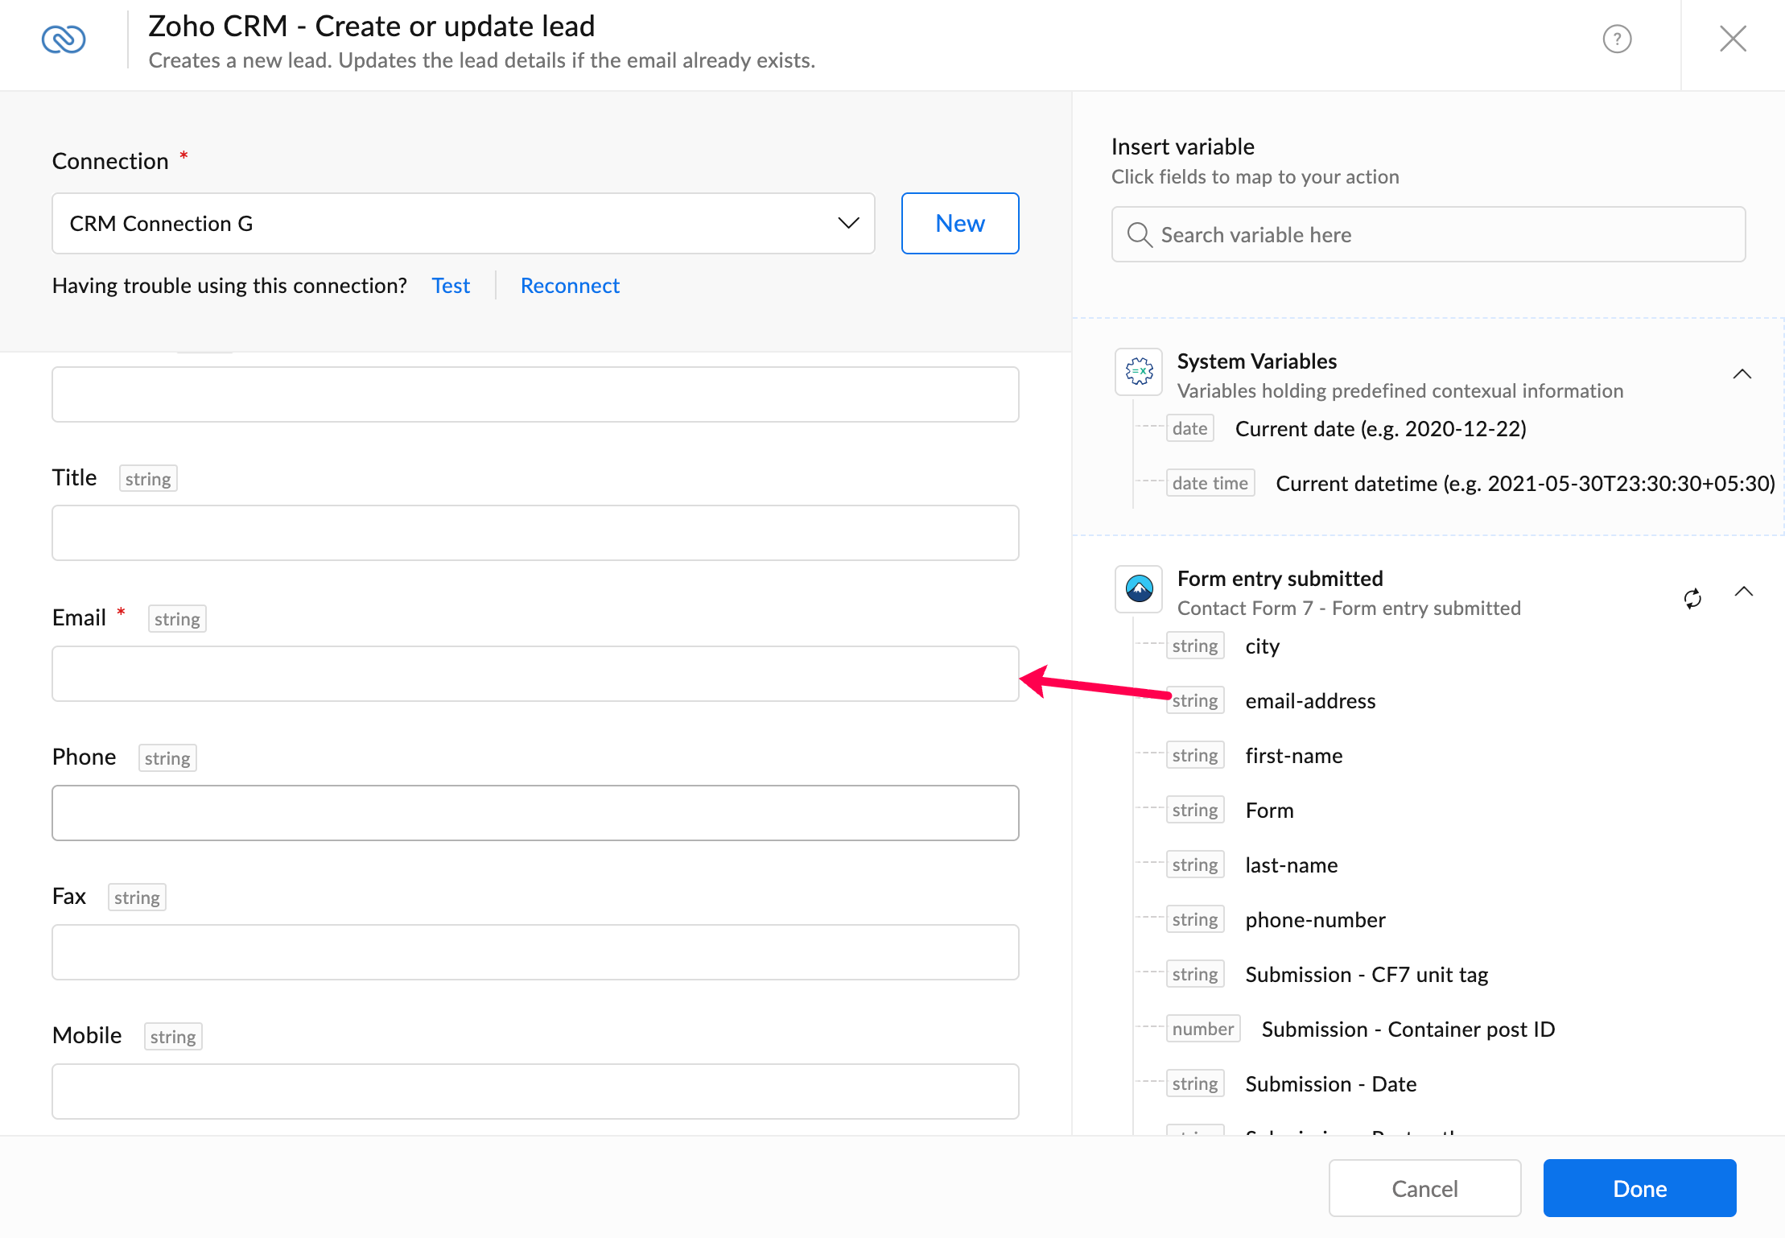The image size is (1785, 1238).
Task: Click the System Variables gear icon
Action: (1139, 371)
